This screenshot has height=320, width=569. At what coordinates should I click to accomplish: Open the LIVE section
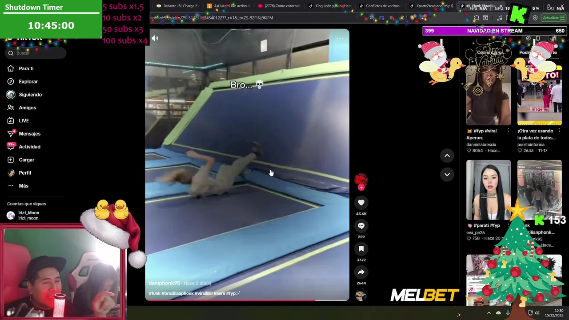[24, 120]
